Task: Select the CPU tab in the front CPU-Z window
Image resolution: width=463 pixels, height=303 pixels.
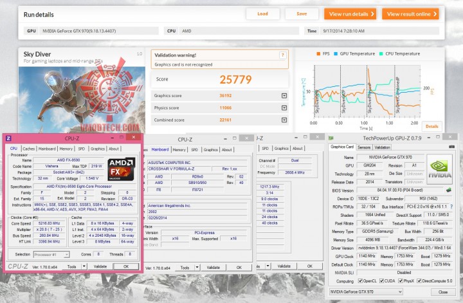Action: pyautogui.click(x=14, y=149)
